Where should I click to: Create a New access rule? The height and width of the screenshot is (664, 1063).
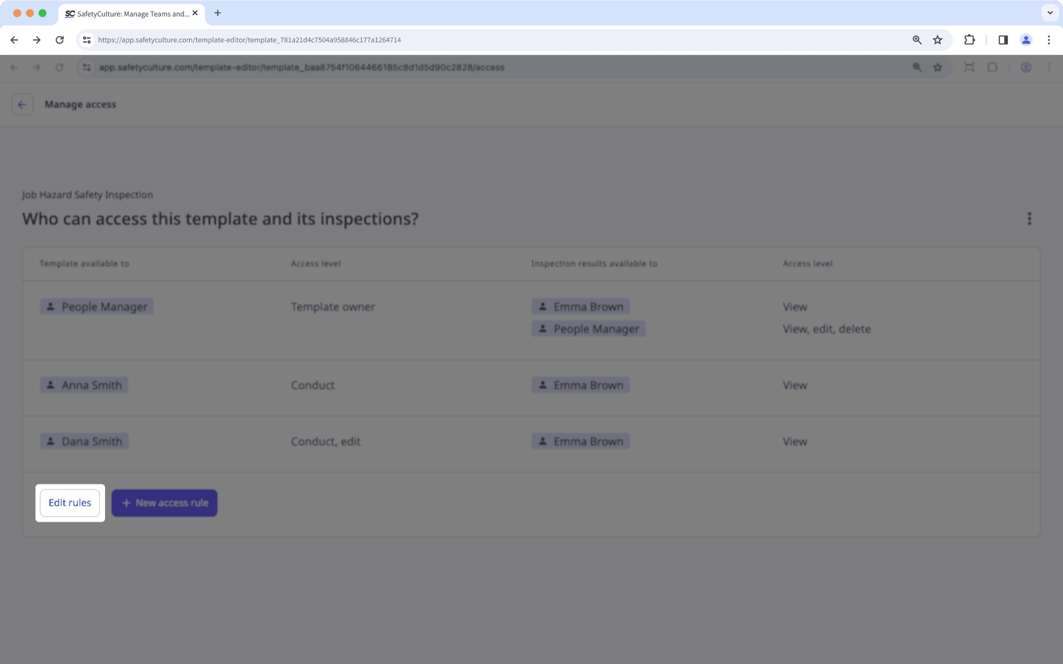tap(164, 503)
